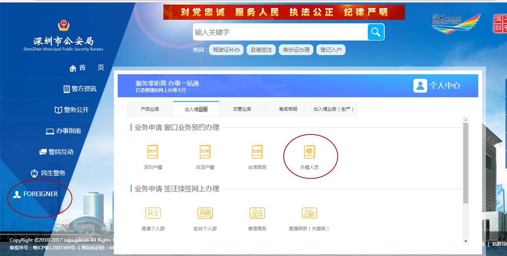Switch to the 户政业务 tab
This screenshot has height=256, width=507.
(x=150, y=109)
